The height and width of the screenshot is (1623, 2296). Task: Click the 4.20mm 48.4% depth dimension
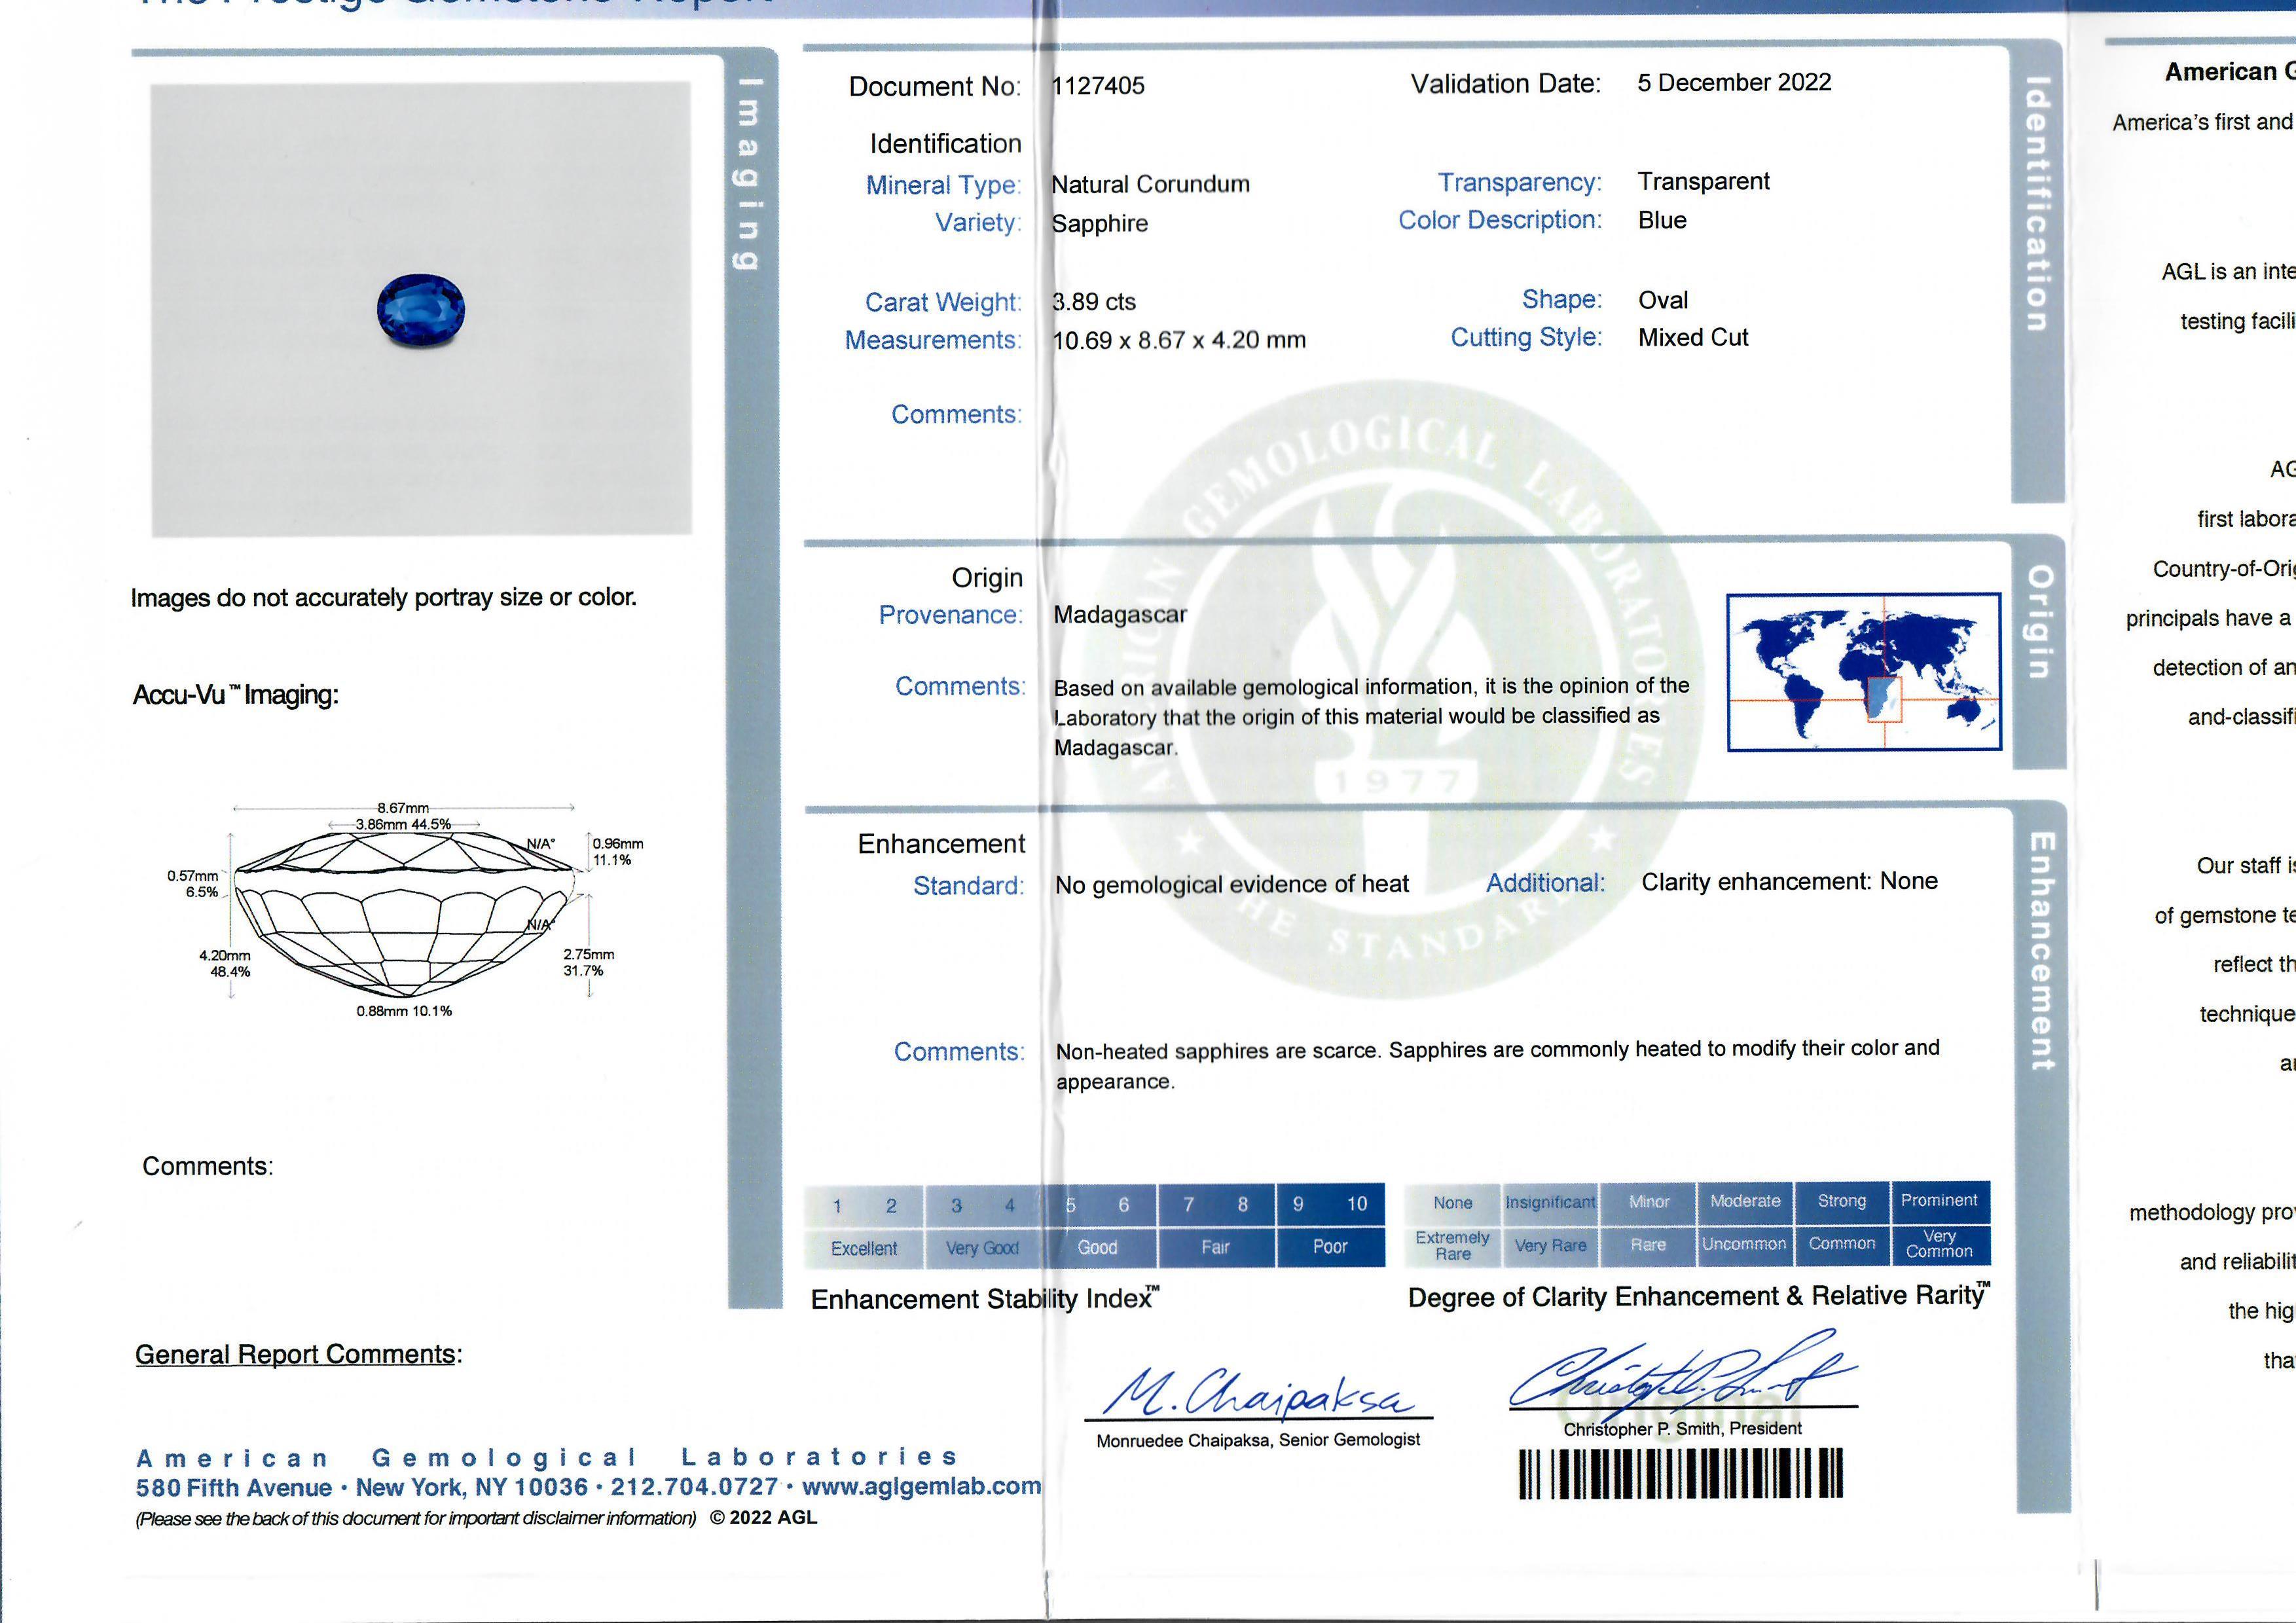tap(225, 964)
